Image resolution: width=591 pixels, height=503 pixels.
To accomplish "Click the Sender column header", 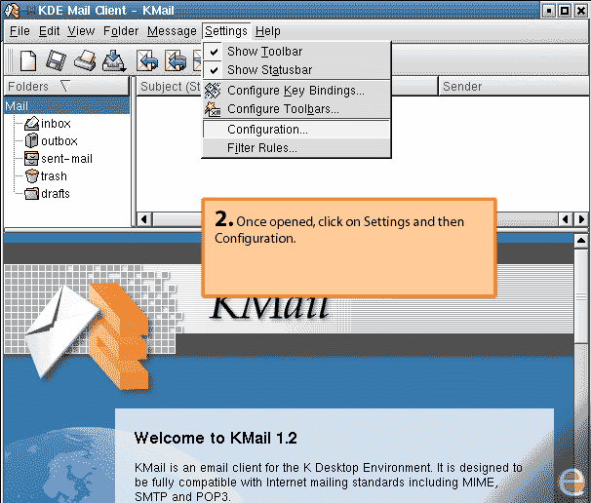I will (462, 87).
